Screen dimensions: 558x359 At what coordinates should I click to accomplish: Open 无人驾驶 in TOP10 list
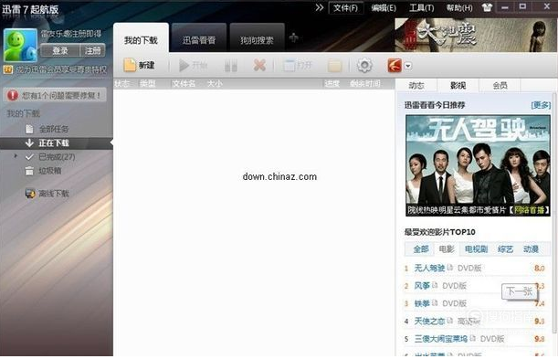pos(429,268)
